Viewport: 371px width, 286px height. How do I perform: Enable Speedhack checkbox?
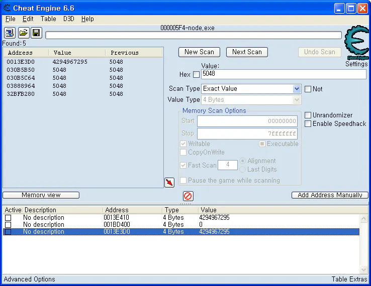tap(308, 123)
